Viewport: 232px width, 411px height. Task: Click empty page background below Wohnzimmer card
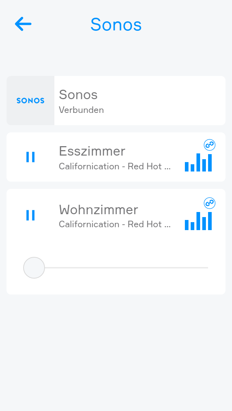coord(116,351)
